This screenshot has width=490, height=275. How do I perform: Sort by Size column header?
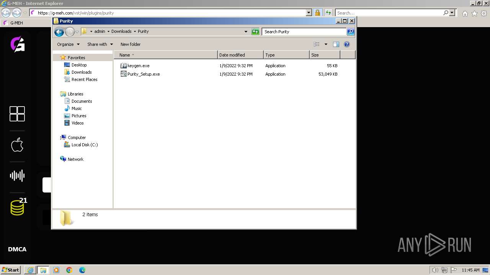(325, 55)
